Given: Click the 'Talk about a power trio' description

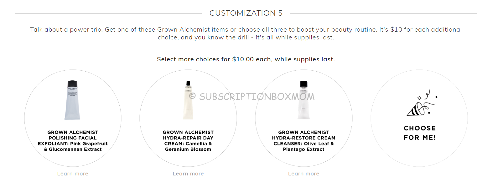Looking at the screenshot, I should [x=246, y=33].
